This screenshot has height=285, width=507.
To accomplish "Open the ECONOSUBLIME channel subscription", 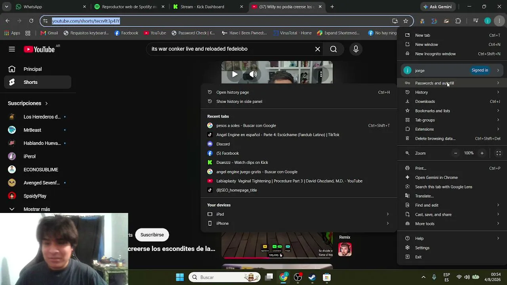I will click(x=38, y=170).
